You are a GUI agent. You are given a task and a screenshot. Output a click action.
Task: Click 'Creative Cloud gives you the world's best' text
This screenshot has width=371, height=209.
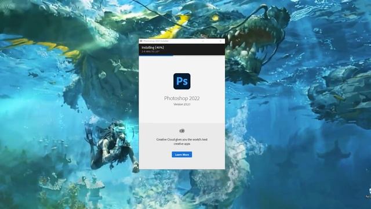pos(181,139)
